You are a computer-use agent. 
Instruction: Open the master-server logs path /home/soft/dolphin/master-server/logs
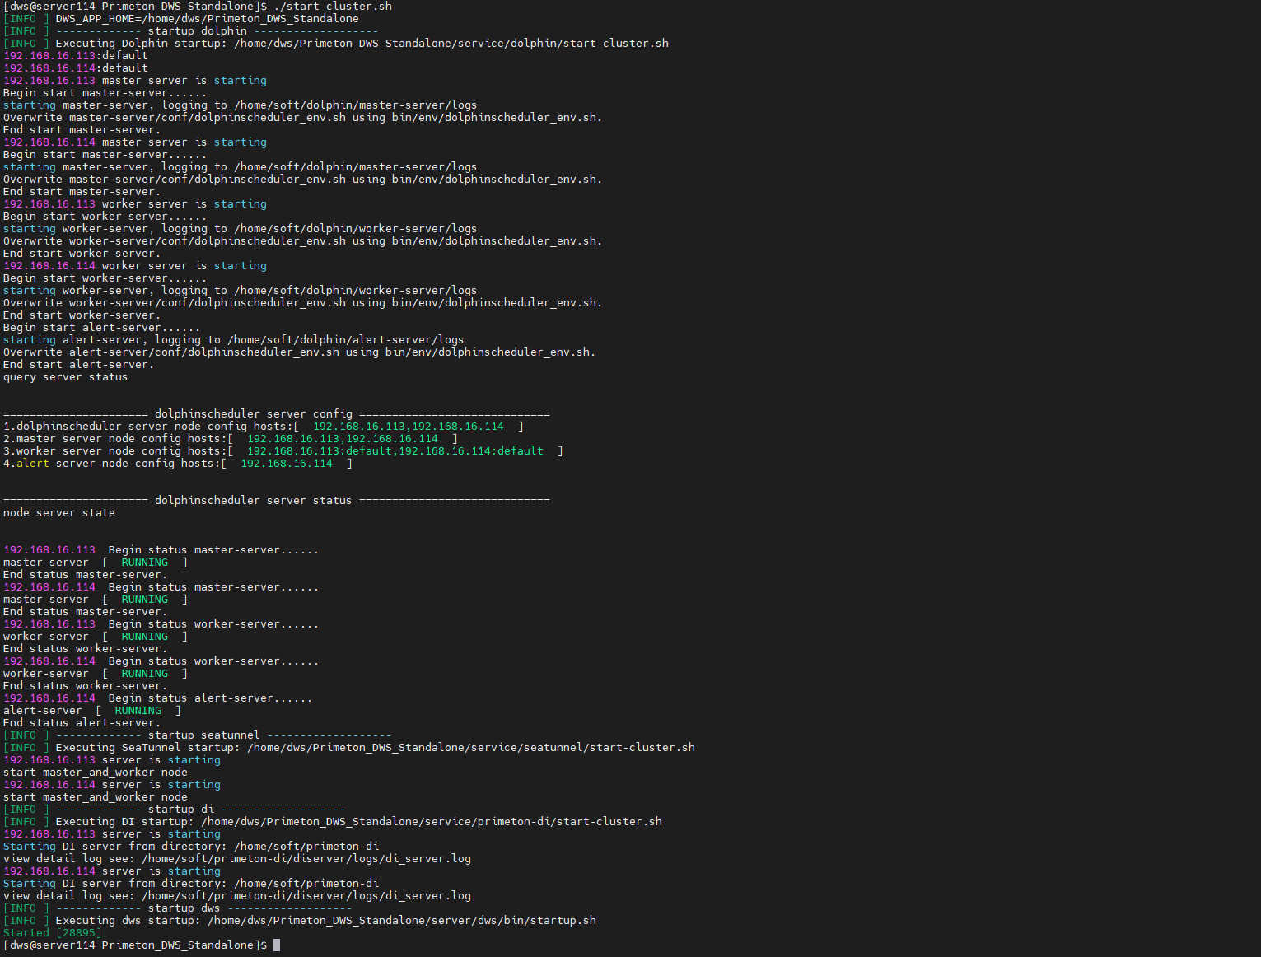click(354, 105)
